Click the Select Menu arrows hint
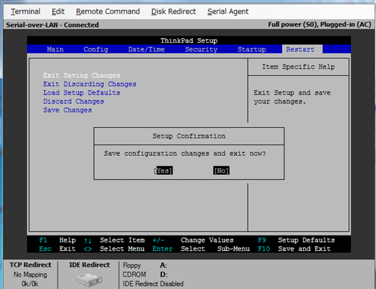Image resolution: width=376 pixels, height=289 pixels. (x=114, y=249)
